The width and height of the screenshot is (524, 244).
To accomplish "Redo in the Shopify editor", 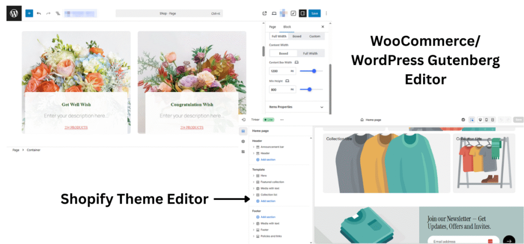I will pos(508,120).
